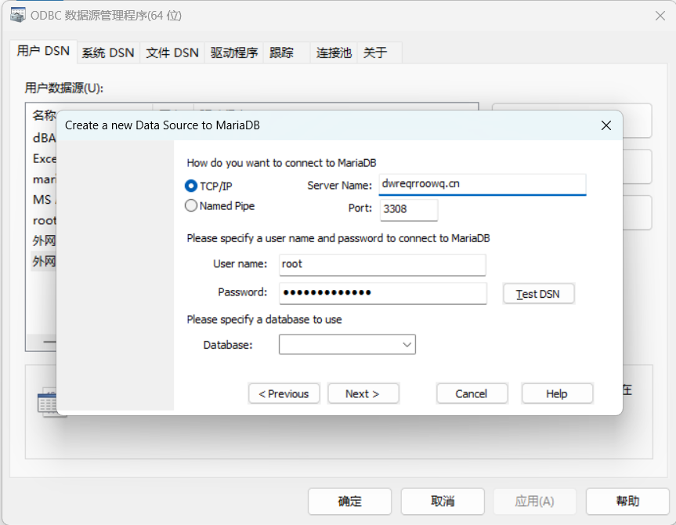
Task: Close the ODBC administrator window
Action: pos(660,16)
